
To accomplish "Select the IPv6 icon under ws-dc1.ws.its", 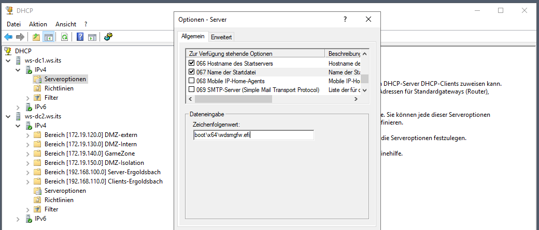I will (x=29, y=107).
